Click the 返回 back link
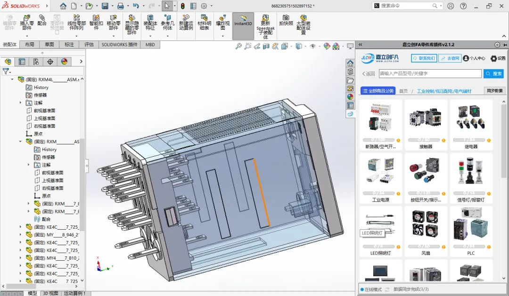Image resolution: width=509 pixels, height=296 pixels. (x=369, y=73)
